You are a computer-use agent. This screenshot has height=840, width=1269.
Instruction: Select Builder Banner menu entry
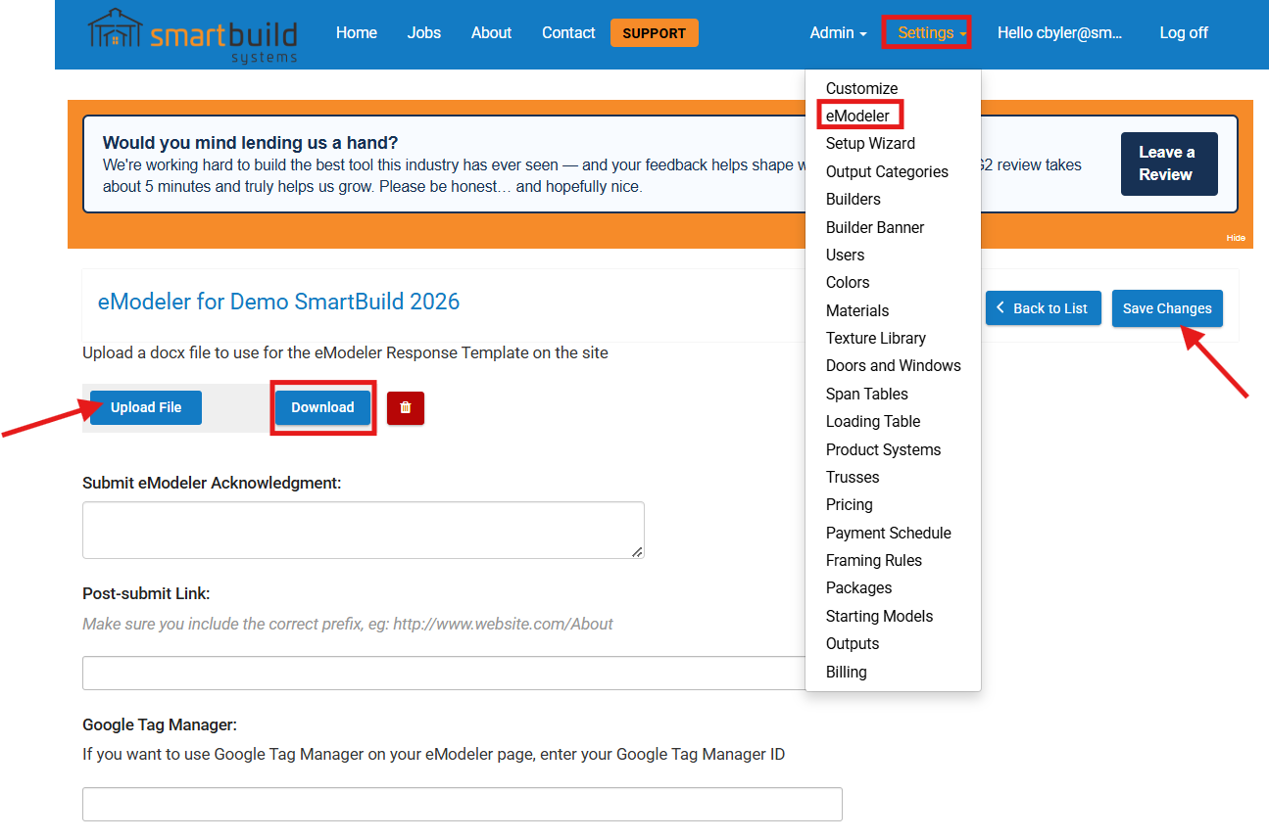tap(875, 227)
